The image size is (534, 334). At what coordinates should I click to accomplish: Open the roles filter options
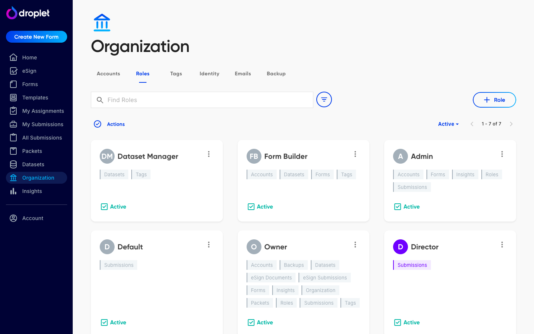point(324,99)
